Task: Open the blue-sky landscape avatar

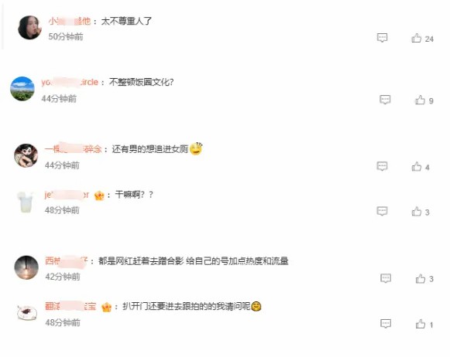Action: click(22, 89)
